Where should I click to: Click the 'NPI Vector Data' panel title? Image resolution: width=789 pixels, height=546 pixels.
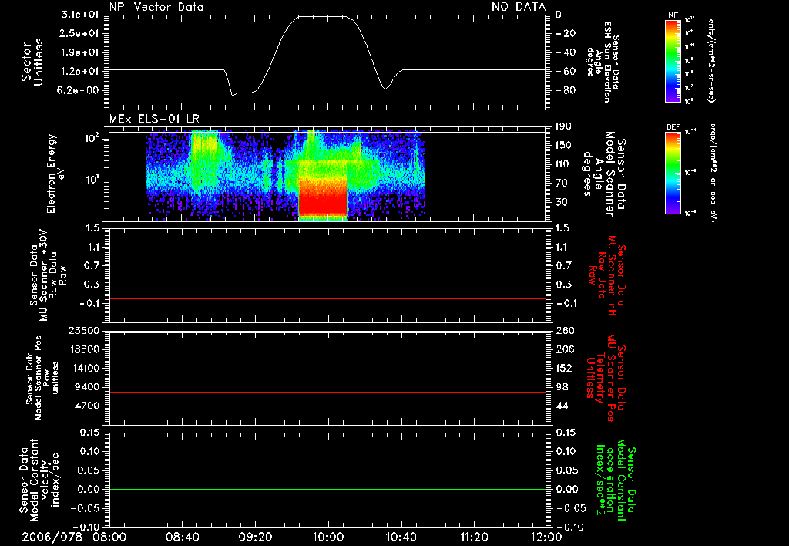[156, 7]
